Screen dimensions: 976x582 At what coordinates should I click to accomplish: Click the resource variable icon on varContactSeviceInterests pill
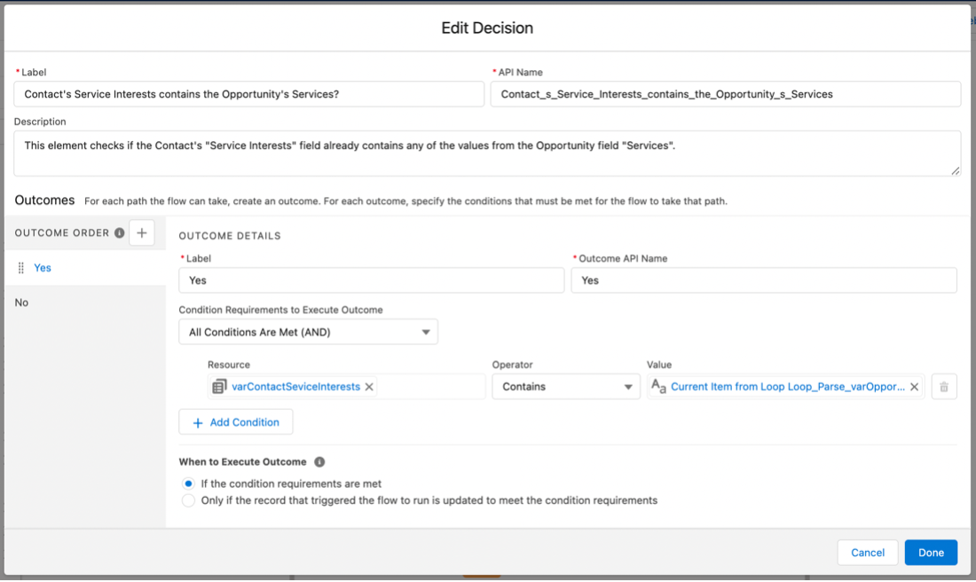tap(220, 386)
